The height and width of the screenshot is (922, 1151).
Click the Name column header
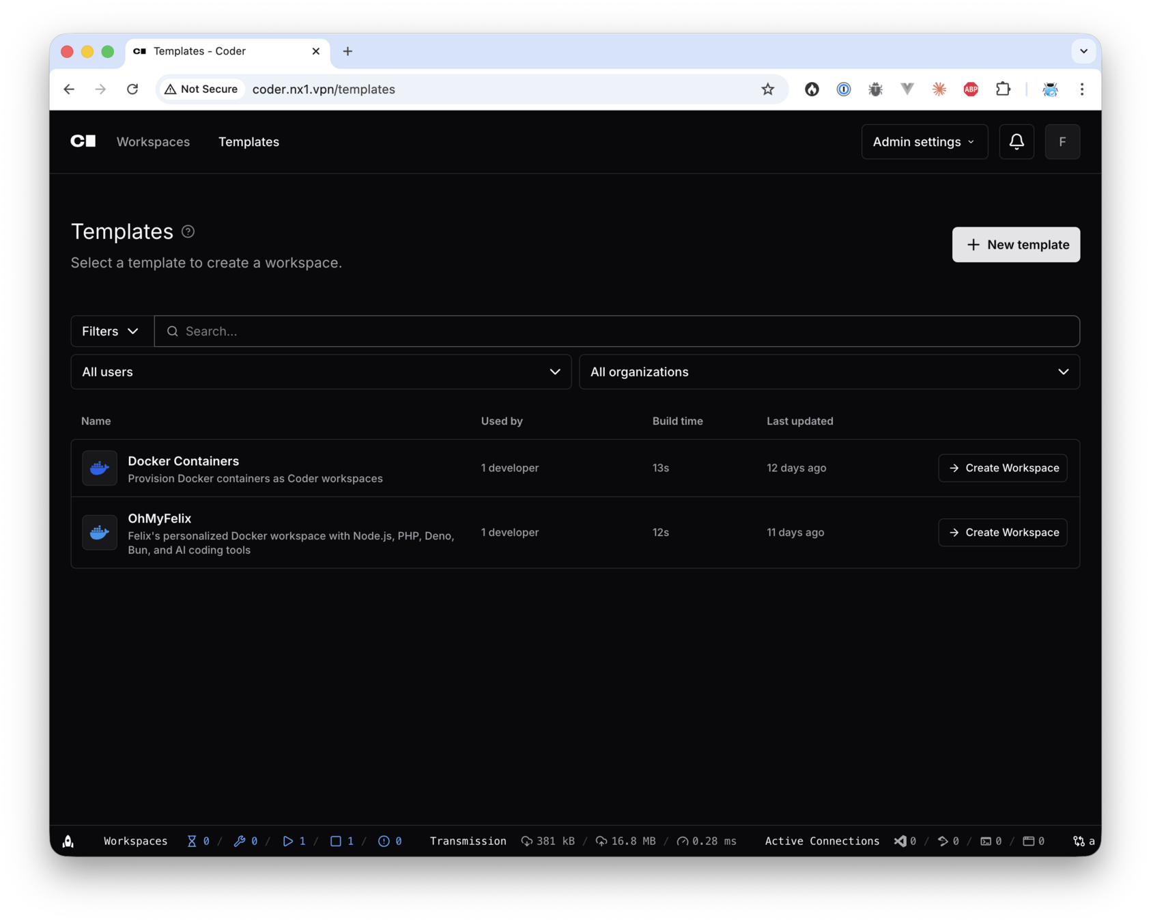click(x=96, y=421)
